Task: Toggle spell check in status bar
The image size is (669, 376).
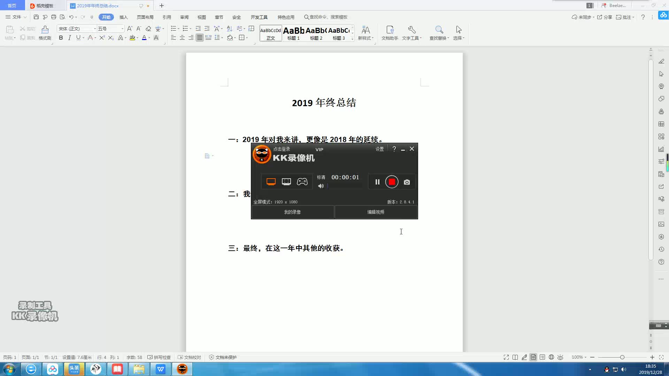Action: 159,357
